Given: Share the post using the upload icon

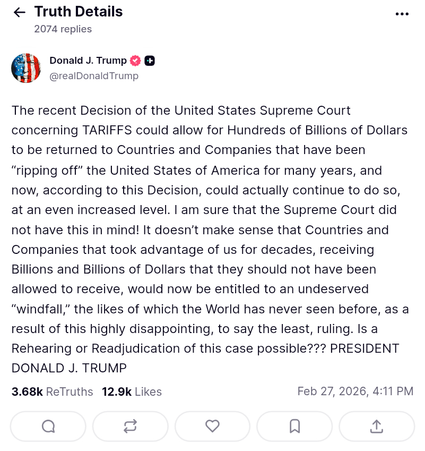Looking at the screenshot, I should [376, 426].
